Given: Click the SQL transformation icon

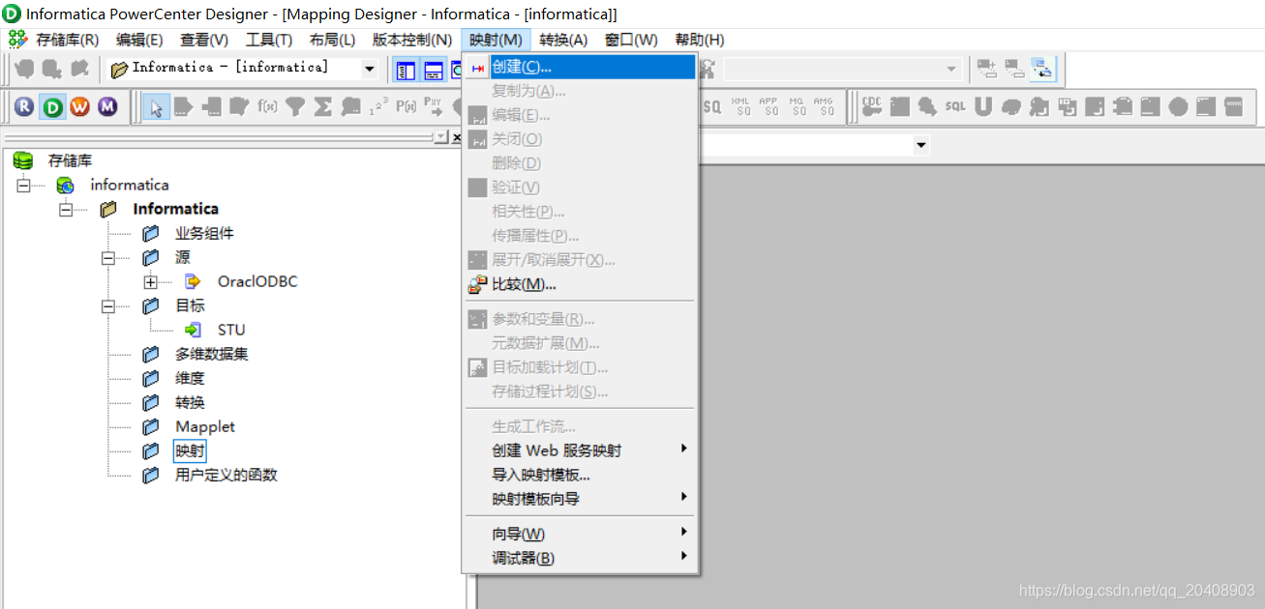Looking at the screenshot, I should [x=955, y=106].
